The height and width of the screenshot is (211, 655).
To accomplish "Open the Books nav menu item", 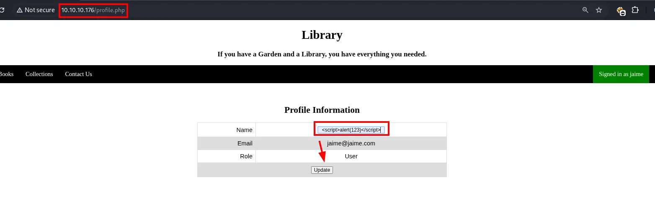I will (6, 74).
